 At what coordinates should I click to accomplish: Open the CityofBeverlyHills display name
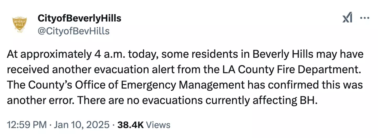pyautogui.click(x=80, y=18)
